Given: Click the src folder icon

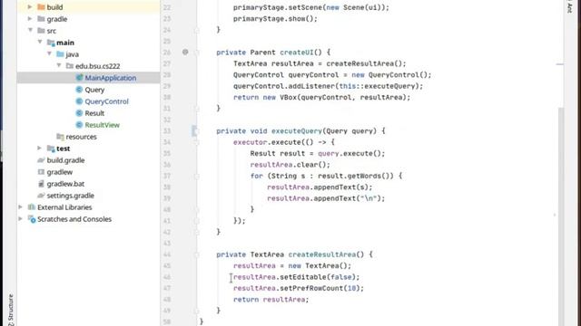Looking at the screenshot, I should (x=41, y=30).
